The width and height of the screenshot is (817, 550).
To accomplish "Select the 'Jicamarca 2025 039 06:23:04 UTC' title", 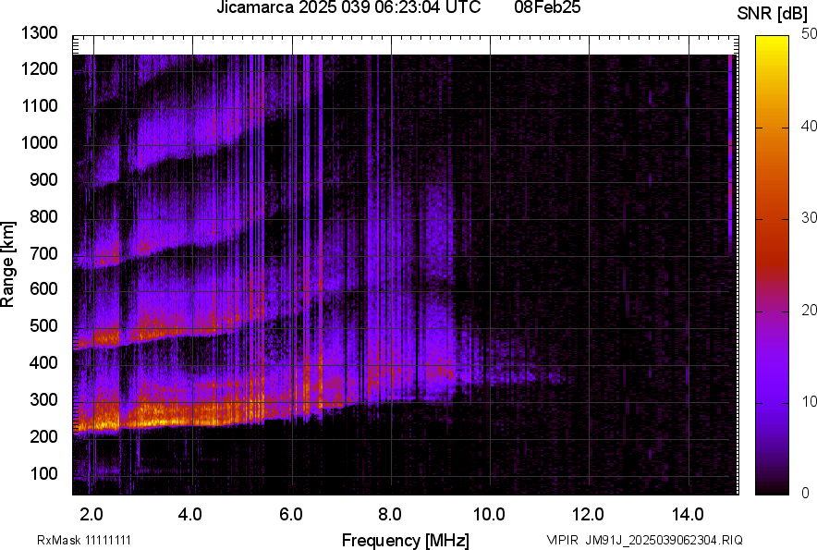I will tap(348, 8).
